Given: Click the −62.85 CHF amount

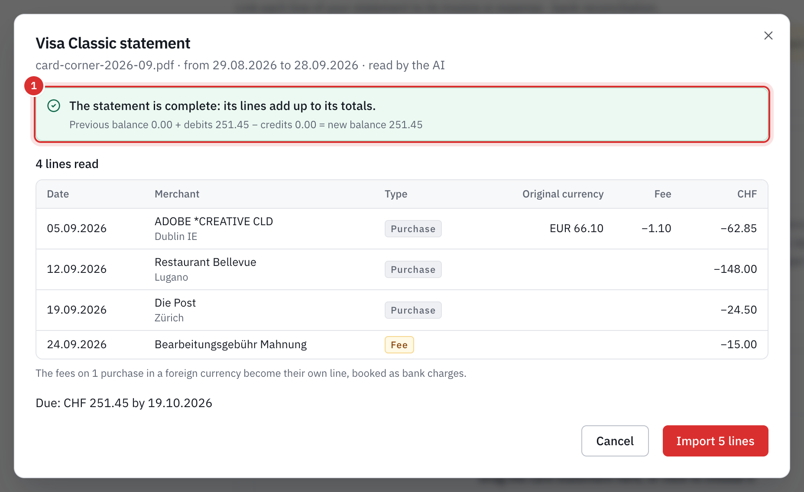Looking at the screenshot, I should coord(739,228).
